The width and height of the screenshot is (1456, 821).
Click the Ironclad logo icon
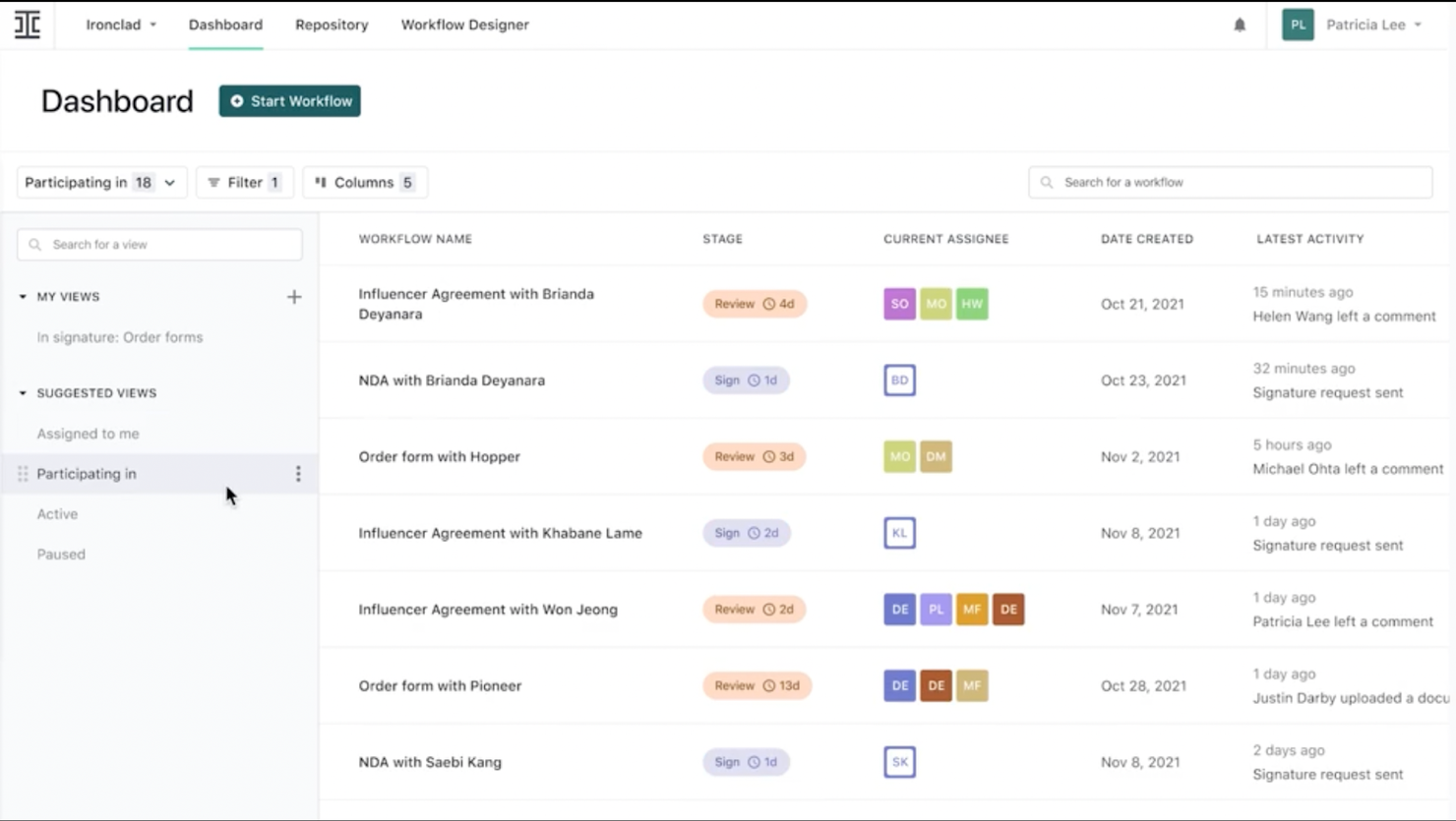tap(27, 25)
